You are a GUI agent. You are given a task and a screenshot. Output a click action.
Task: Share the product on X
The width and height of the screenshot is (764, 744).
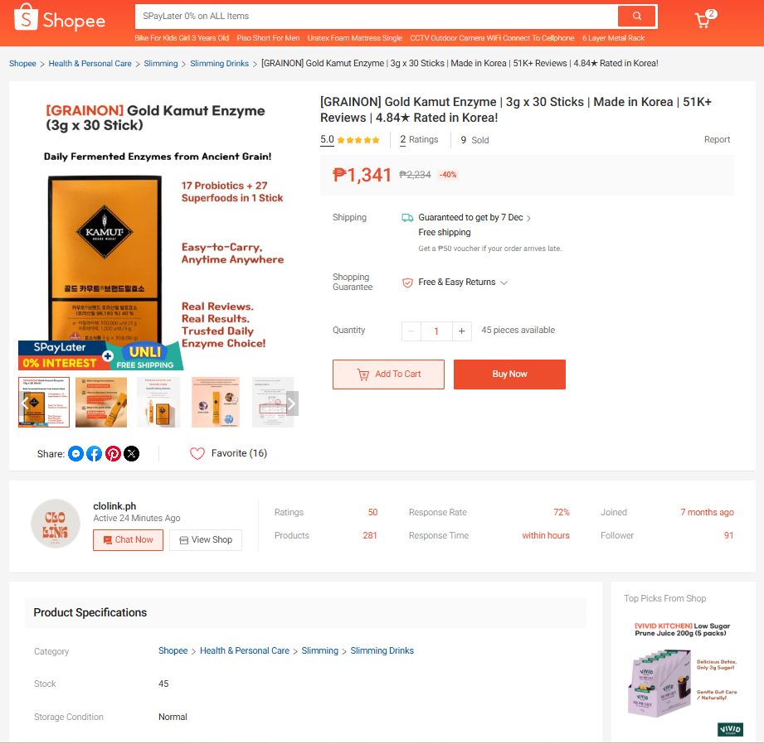pos(132,453)
